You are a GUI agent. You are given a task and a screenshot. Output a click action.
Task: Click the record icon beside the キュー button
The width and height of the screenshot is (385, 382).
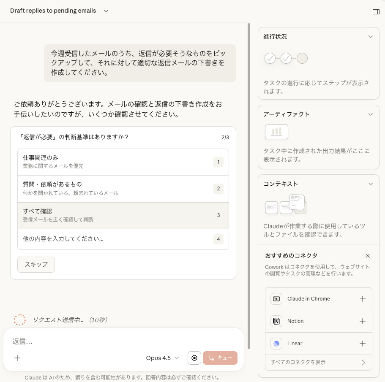pyautogui.click(x=194, y=358)
